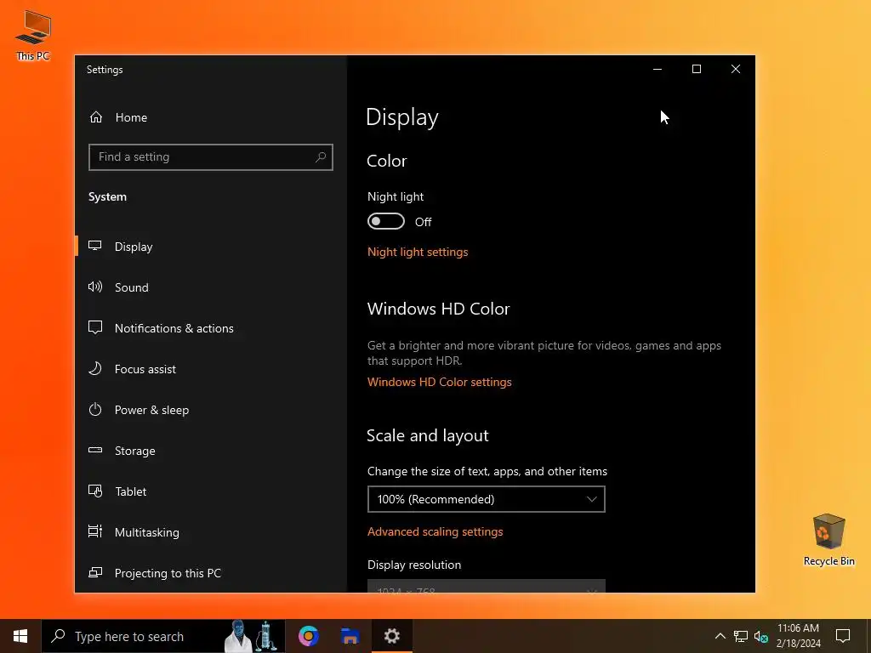871x653 pixels.
Task: Click the magnifier icon in Find a setting
Action: [321, 157]
